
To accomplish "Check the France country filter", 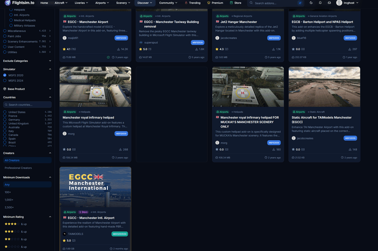I will [5, 116].
